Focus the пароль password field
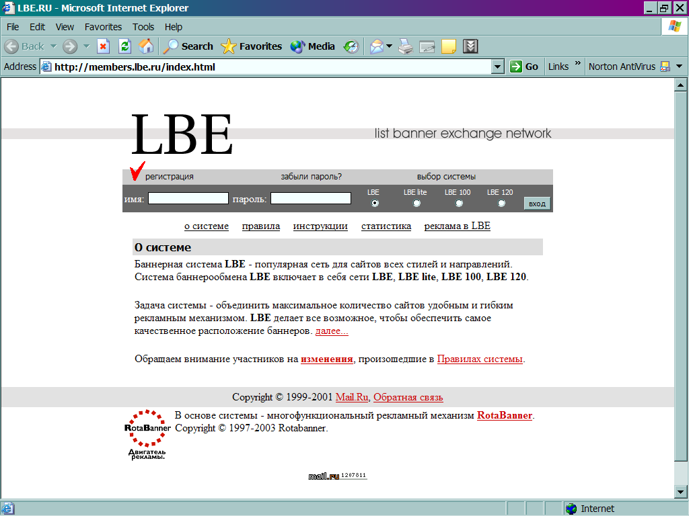 pyautogui.click(x=311, y=198)
